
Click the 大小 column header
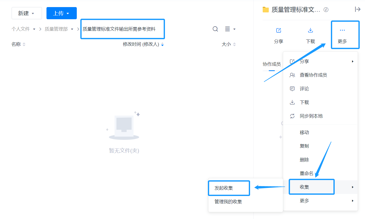coord(226,44)
